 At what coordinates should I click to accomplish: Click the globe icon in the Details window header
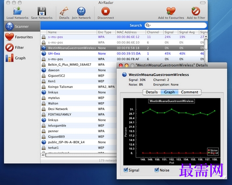pos(124,75)
